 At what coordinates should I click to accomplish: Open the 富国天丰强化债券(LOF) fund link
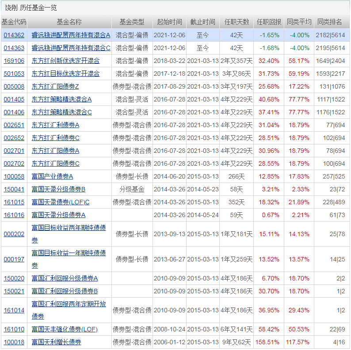coord(65,329)
